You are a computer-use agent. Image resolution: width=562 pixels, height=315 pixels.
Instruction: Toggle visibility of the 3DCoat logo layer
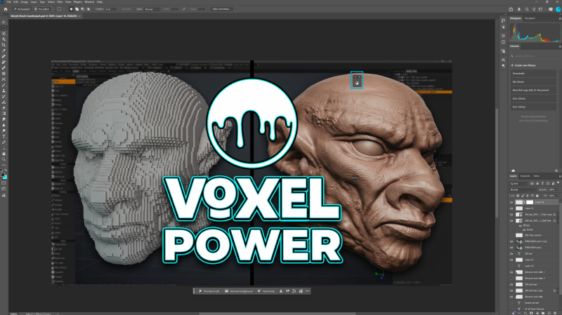tap(511, 285)
